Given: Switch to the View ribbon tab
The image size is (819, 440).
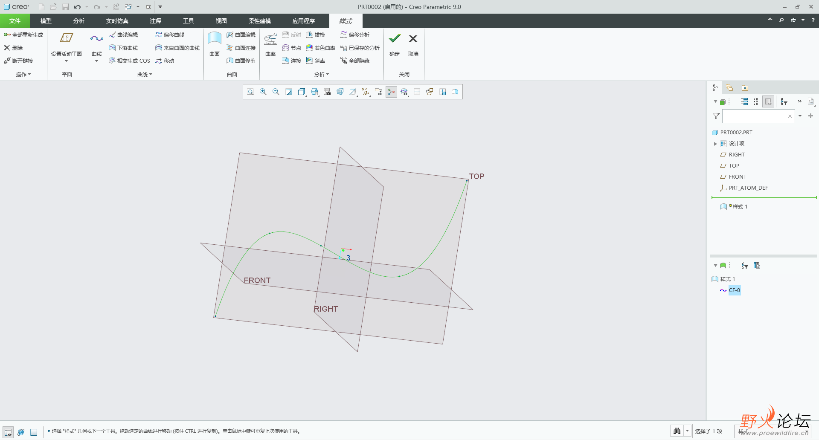Looking at the screenshot, I should pos(221,21).
